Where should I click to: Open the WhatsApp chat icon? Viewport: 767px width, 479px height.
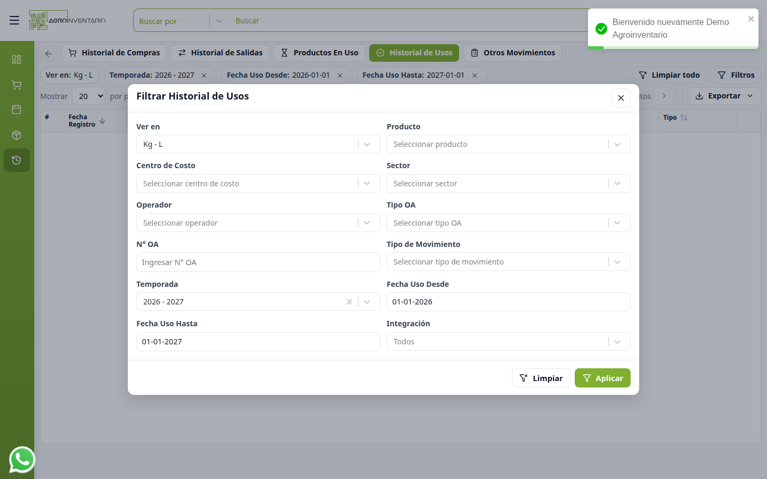22,460
